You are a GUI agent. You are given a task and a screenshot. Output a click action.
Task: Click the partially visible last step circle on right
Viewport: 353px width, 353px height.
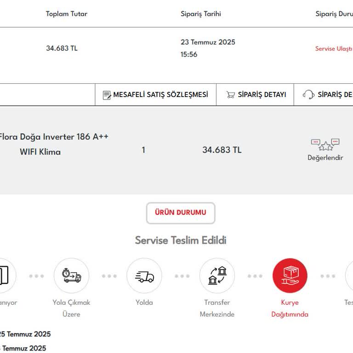(x=349, y=276)
